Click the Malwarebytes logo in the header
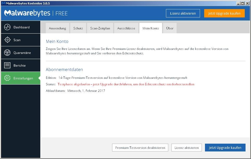251x159 pixels. point(27,13)
